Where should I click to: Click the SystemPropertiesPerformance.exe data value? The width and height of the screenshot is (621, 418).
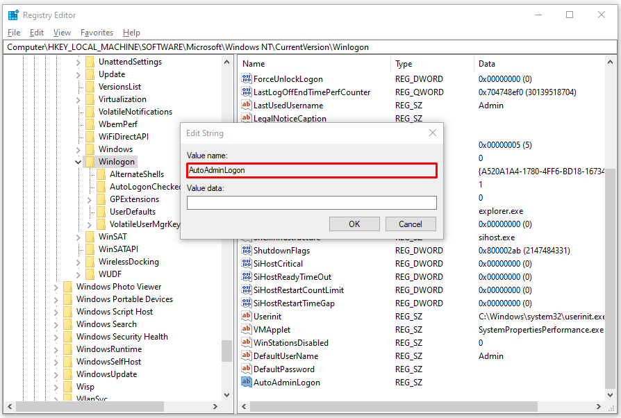(541, 330)
